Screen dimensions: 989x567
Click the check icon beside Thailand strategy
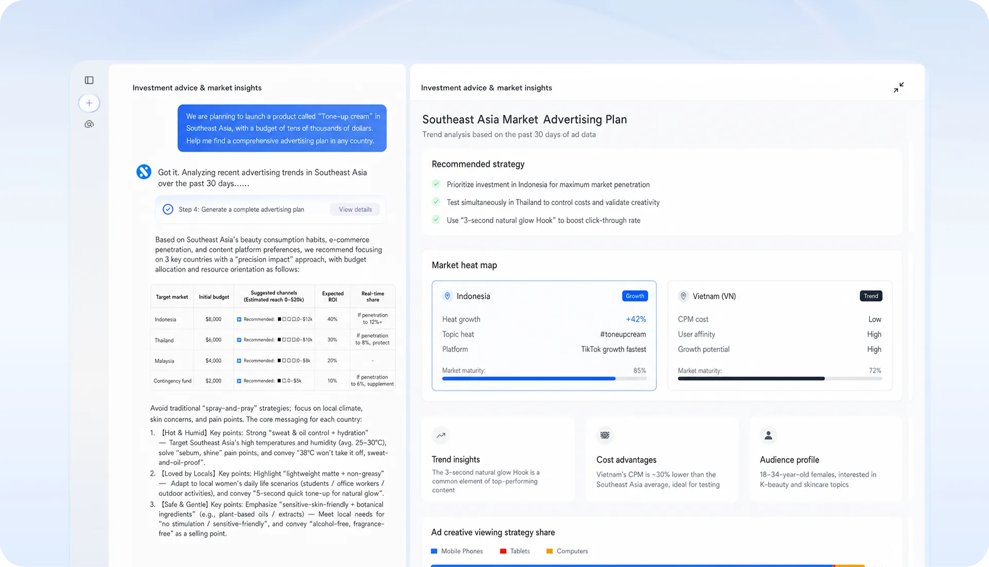click(436, 202)
